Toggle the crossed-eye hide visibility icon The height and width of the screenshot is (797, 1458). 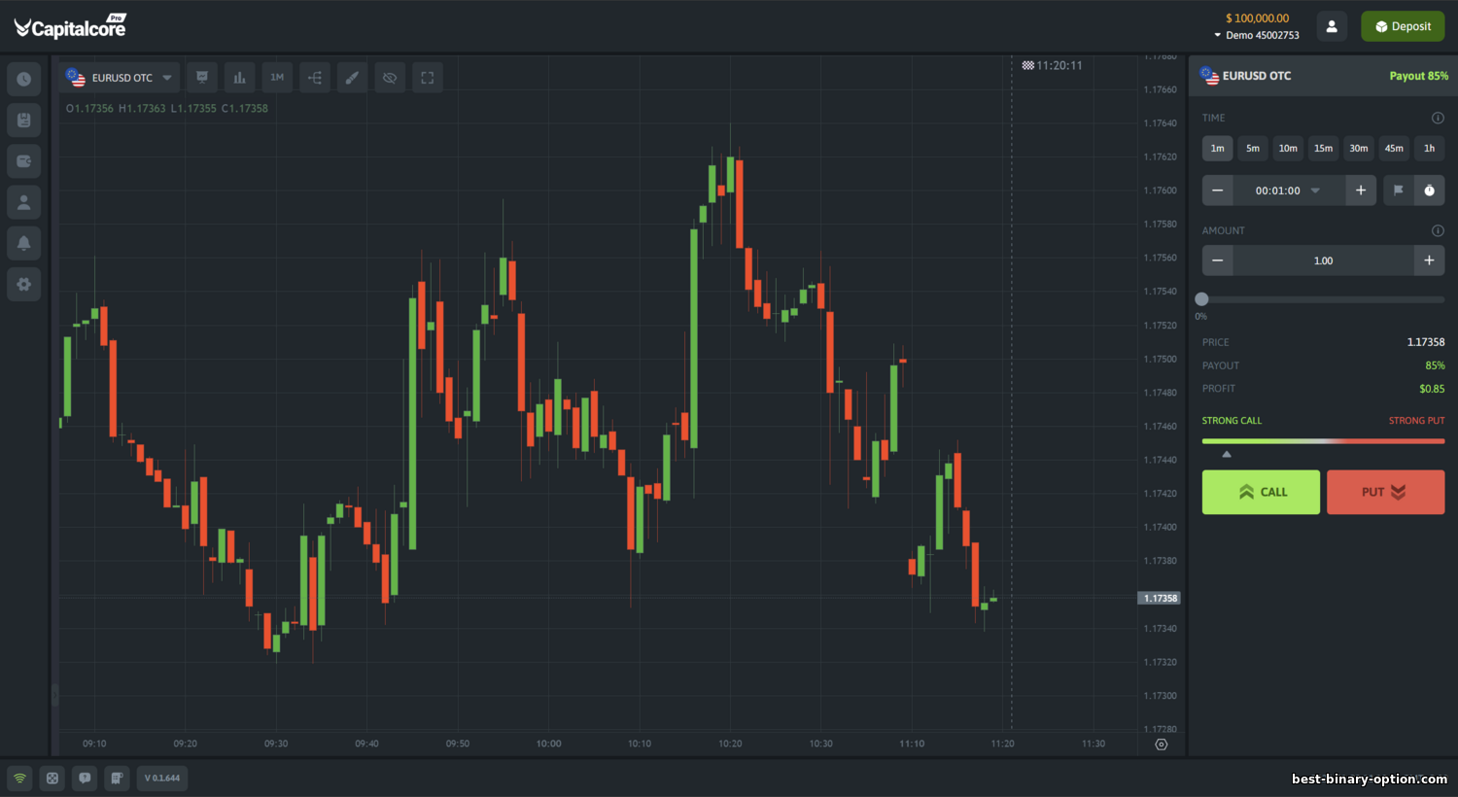[x=390, y=78]
